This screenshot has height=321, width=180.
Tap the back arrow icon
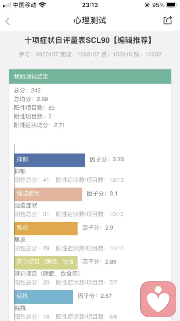pyautogui.click(x=7, y=21)
